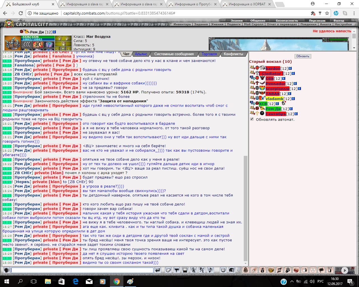Open Отчет о переводах link
Viewport: 359px width, 287px height.
click(x=282, y=24)
